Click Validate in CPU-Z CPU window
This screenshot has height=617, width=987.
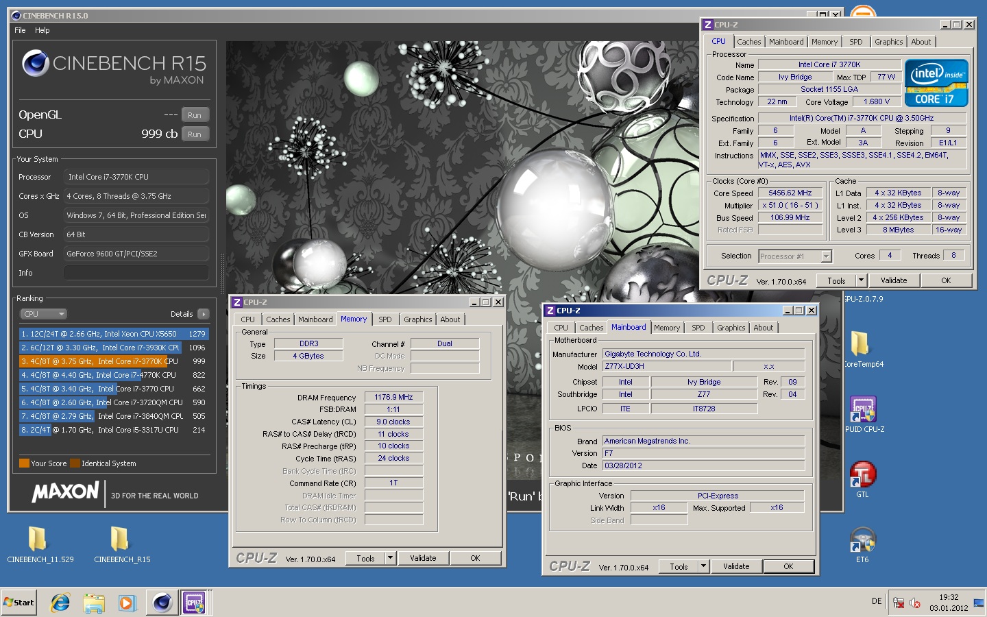click(x=894, y=280)
